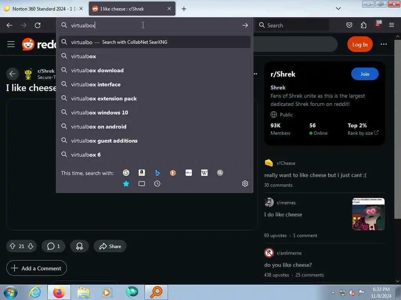This screenshot has height=300, width=401.
Task: Open search settings gear in the dropdown
Action: 245,184
